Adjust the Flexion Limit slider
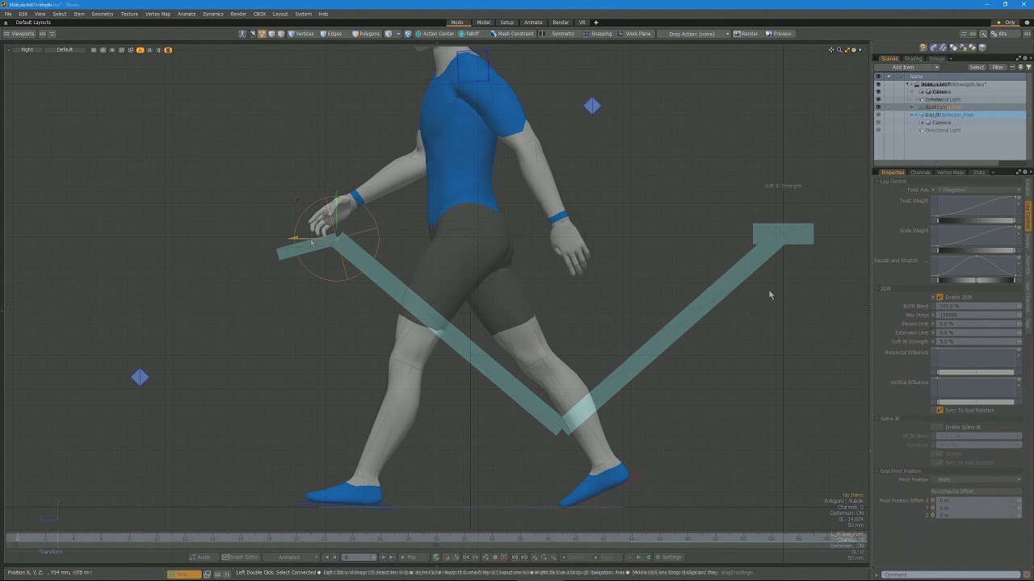 click(x=979, y=324)
